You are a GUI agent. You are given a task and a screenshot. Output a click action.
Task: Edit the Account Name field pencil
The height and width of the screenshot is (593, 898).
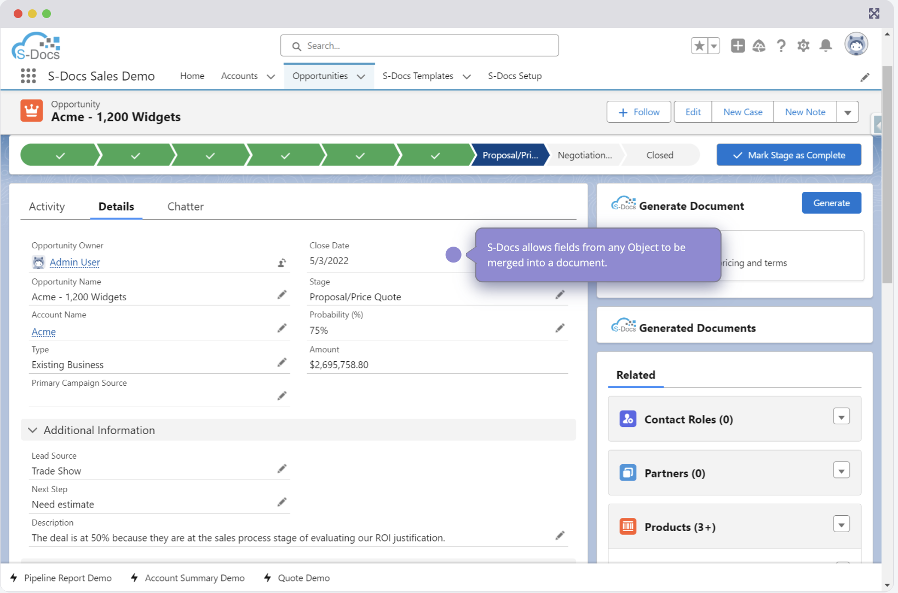281,328
